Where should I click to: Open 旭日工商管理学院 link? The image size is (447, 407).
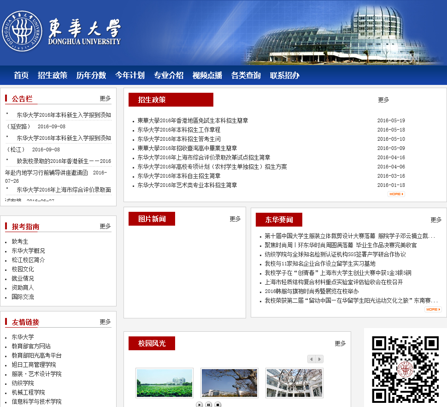click(34, 365)
